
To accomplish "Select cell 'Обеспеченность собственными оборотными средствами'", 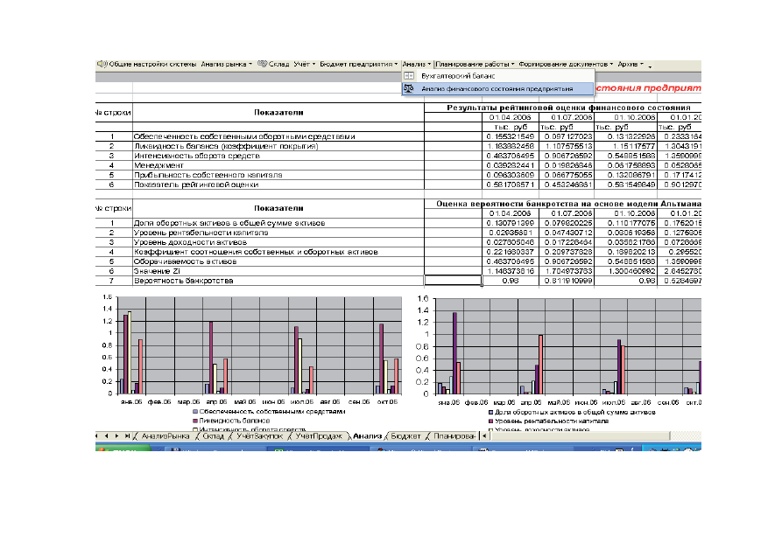I will coord(278,136).
